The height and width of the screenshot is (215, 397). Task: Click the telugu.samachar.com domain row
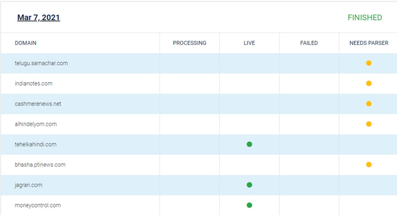(x=199, y=63)
